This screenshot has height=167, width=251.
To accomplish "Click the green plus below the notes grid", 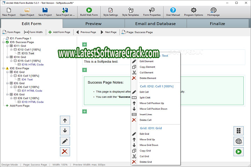I will coord(84,111).
